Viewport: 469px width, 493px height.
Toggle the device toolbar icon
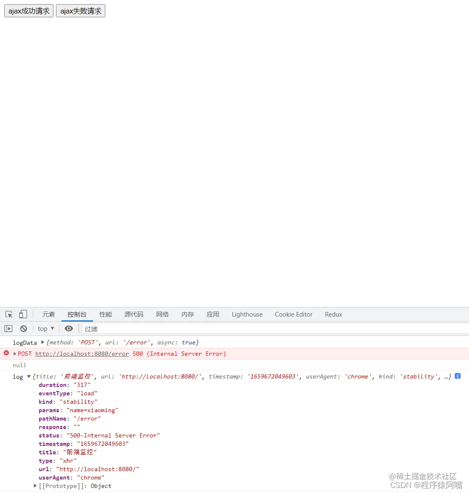tap(23, 314)
